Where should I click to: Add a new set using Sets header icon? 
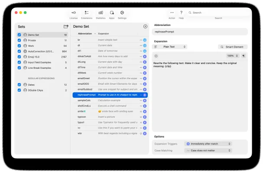point(66,26)
